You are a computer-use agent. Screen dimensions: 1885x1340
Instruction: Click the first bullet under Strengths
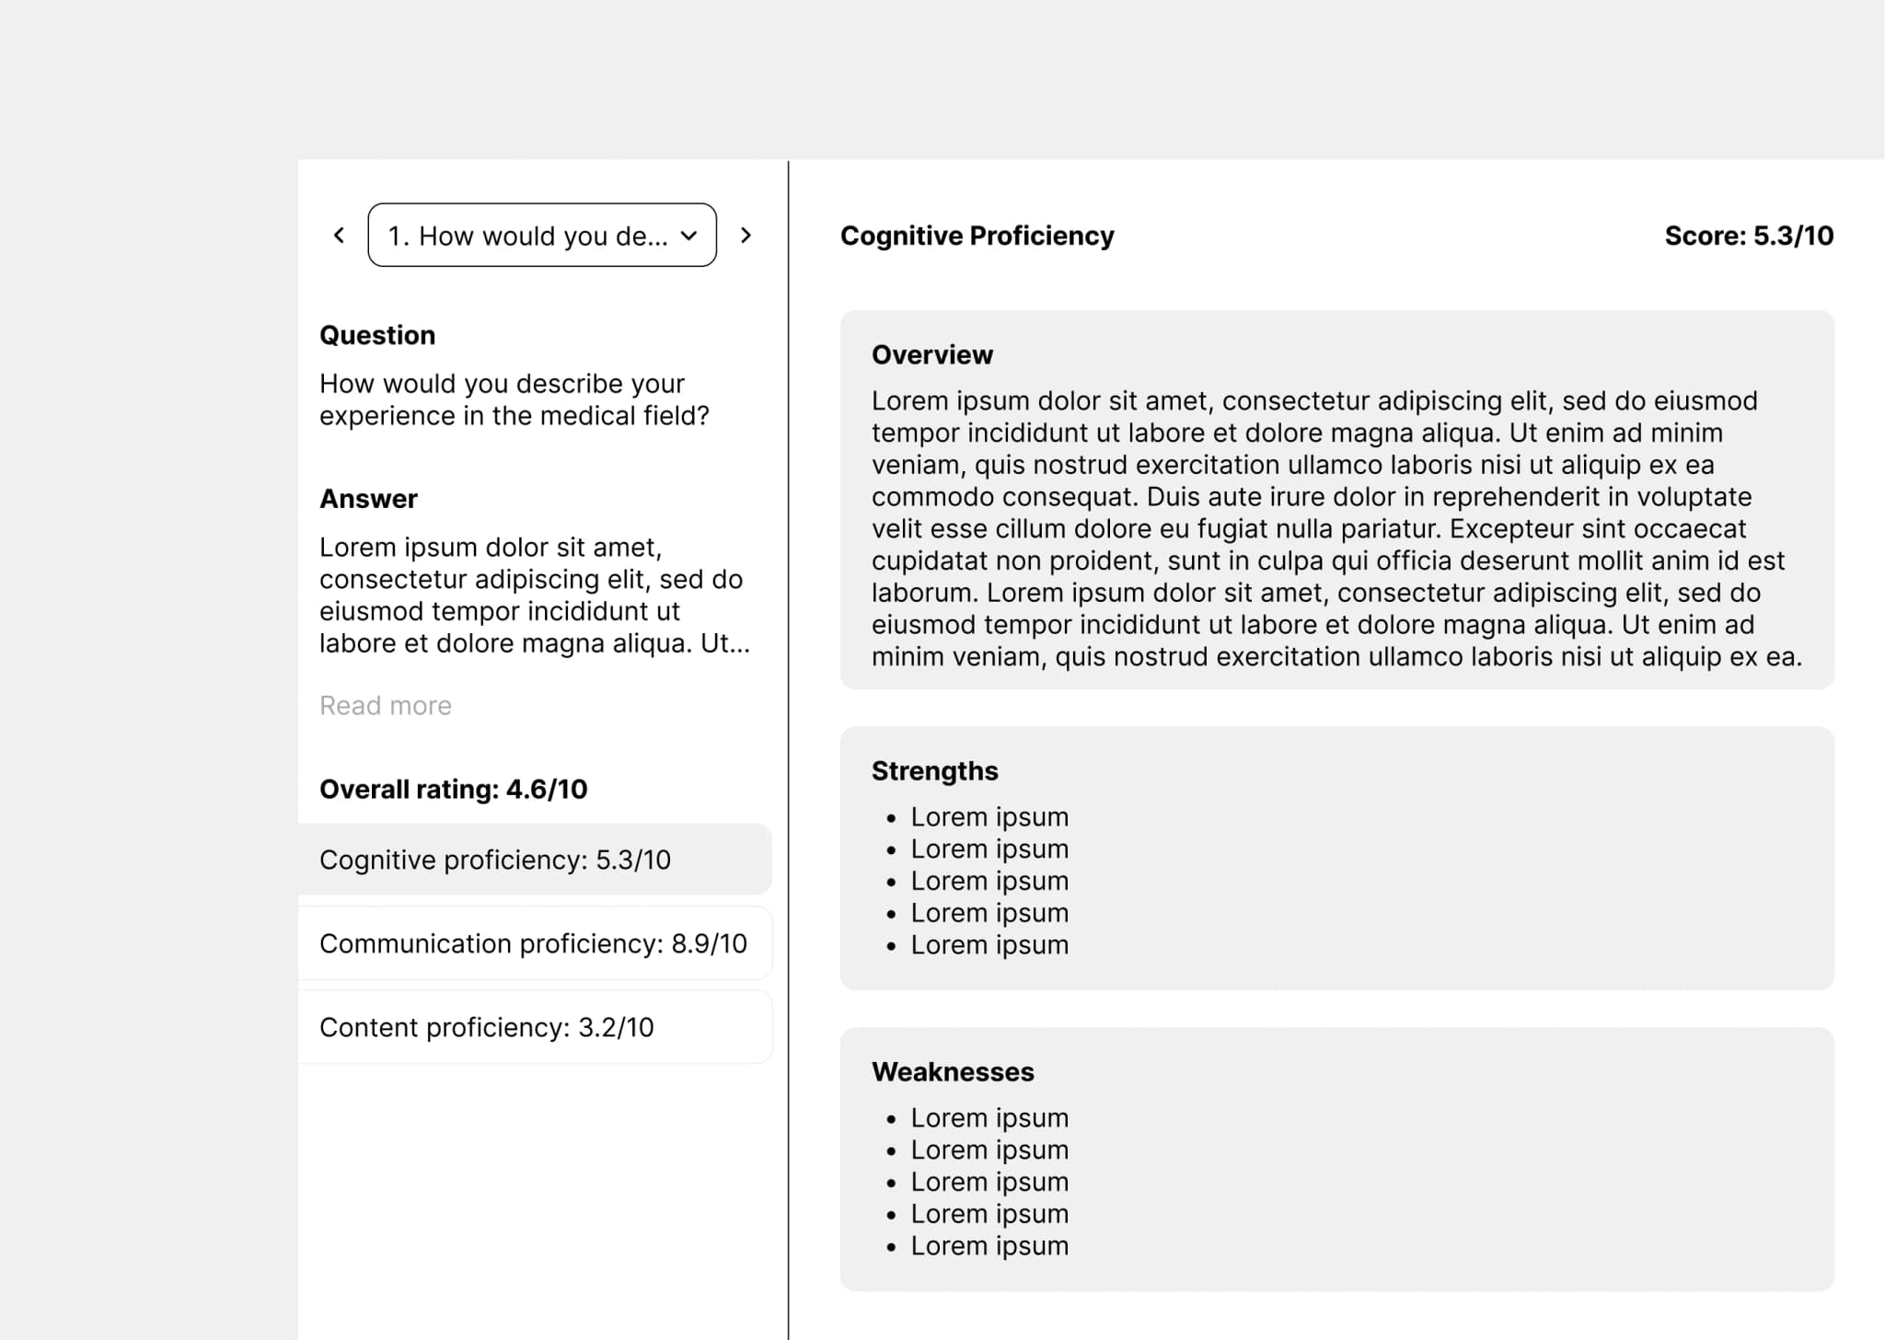tap(989, 817)
